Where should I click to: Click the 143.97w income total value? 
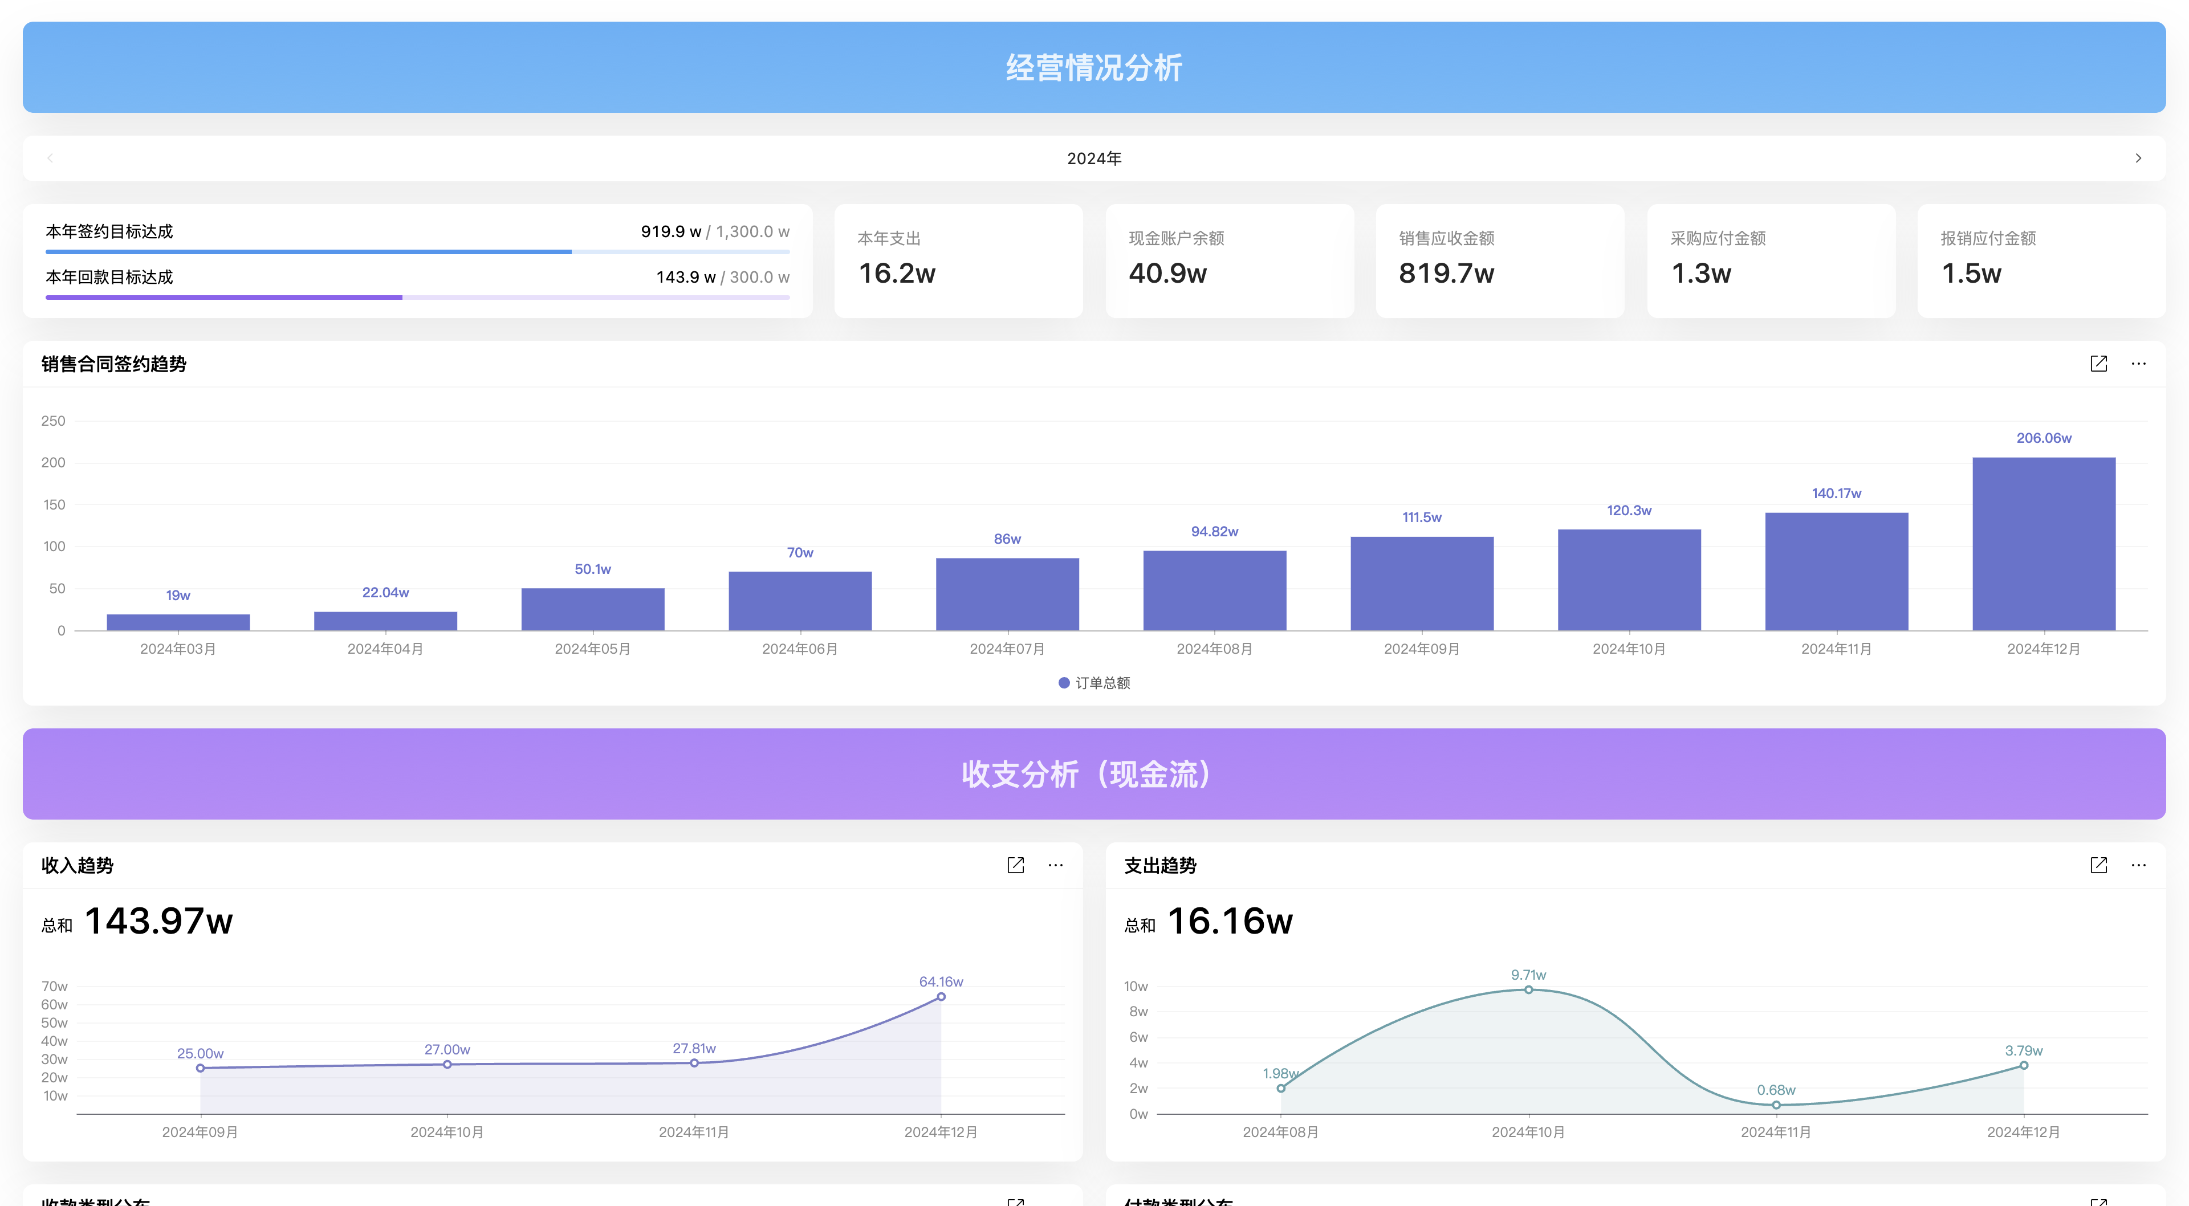159,921
